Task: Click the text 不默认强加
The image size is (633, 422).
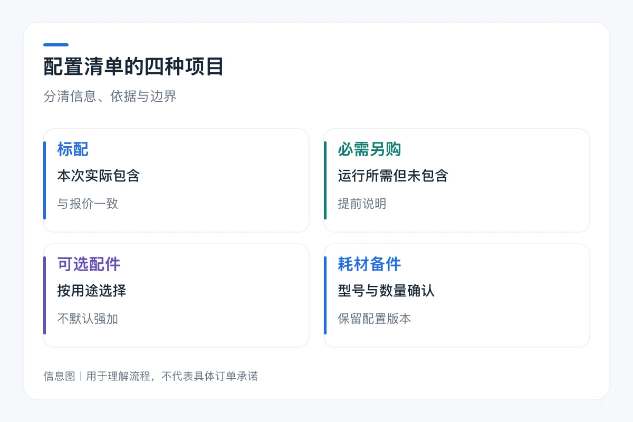Action: point(88,318)
